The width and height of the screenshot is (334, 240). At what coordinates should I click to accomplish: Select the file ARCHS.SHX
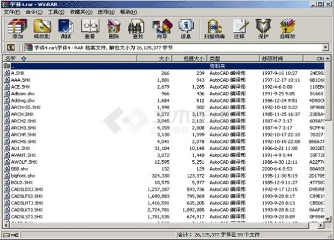tap(23, 142)
